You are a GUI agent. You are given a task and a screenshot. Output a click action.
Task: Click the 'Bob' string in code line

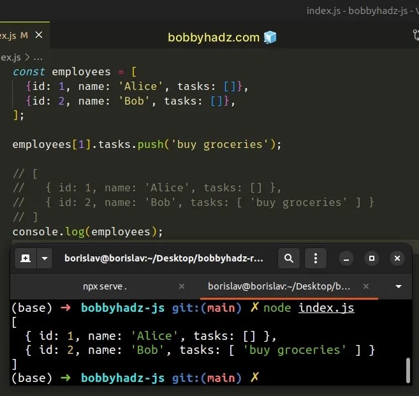[134, 101]
